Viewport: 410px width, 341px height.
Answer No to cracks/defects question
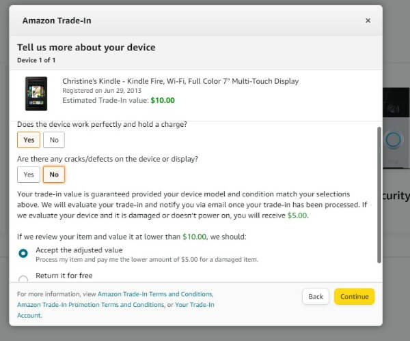tap(54, 175)
